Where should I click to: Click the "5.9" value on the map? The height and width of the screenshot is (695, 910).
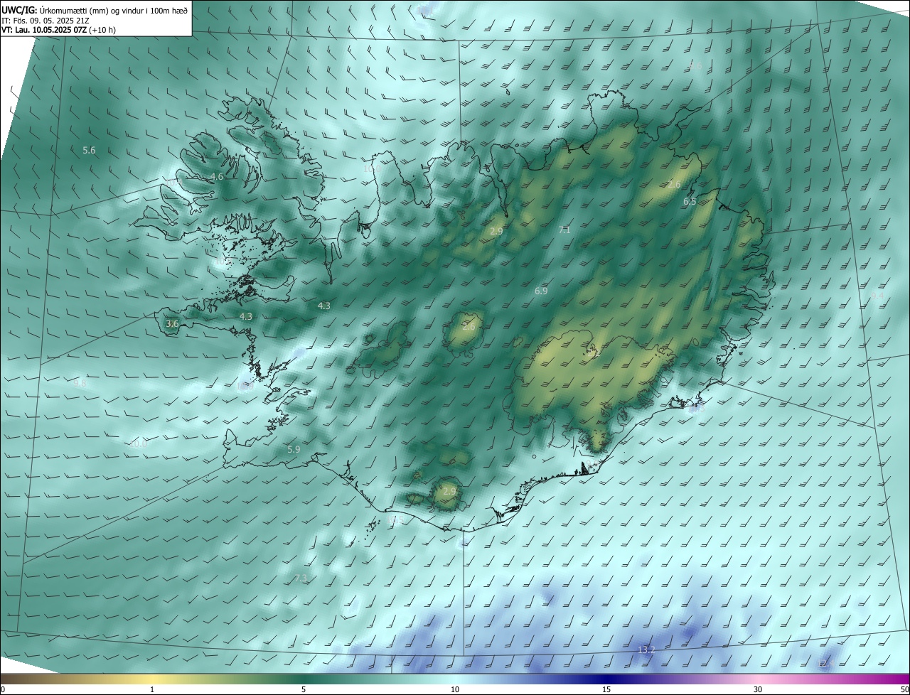[x=294, y=449]
